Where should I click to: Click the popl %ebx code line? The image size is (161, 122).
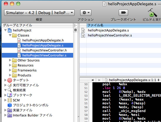click(115, 84)
